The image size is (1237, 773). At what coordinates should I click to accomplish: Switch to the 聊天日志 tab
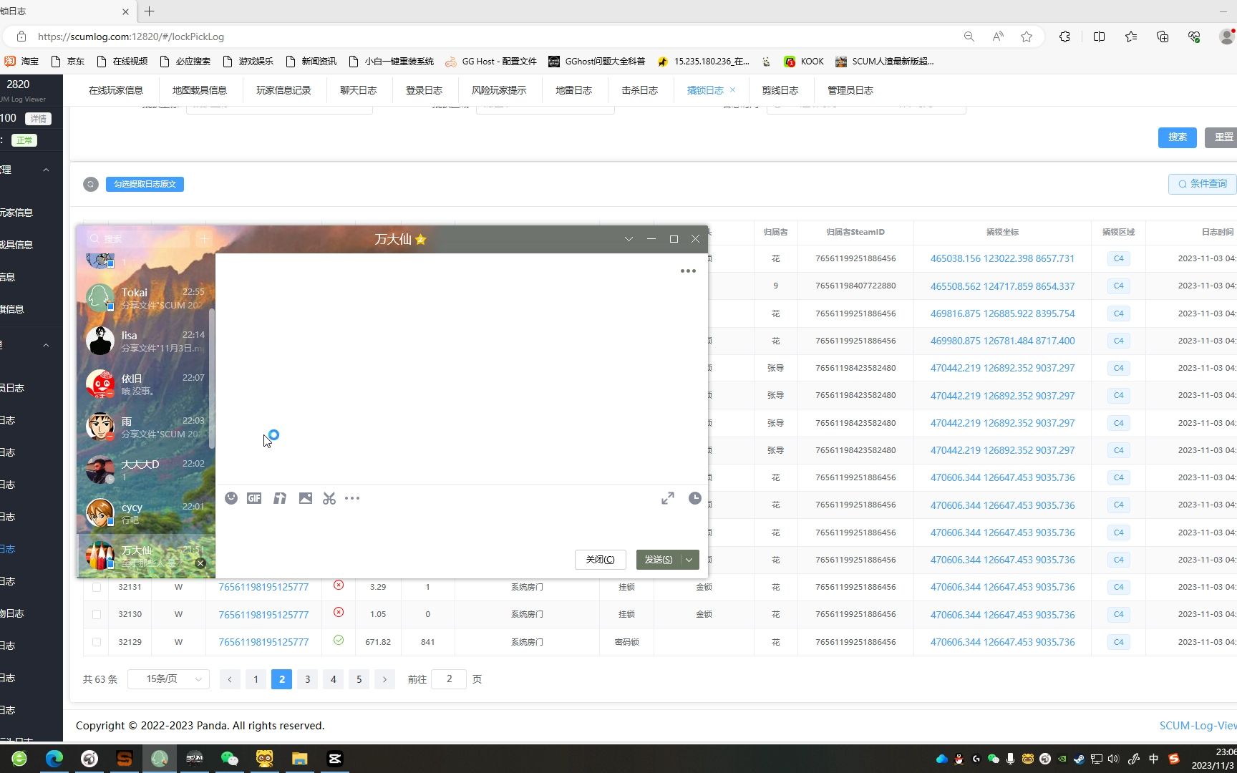click(359, 89)
